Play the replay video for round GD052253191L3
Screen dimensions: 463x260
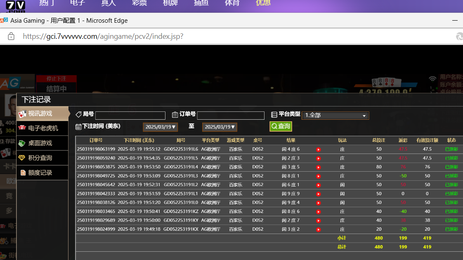[318, 176]
